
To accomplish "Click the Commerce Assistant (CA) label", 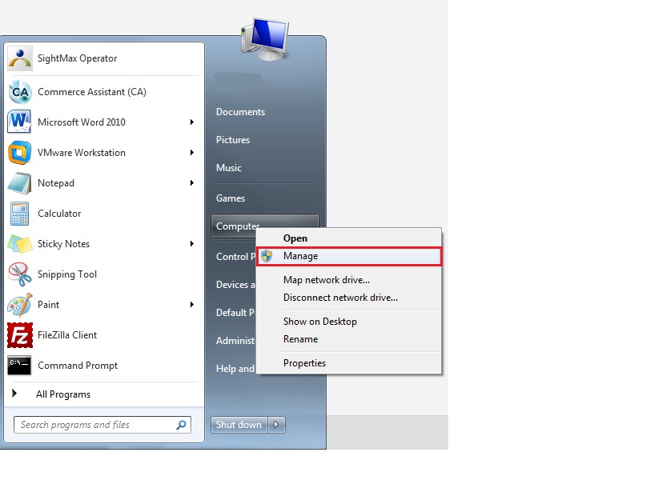I will click(92, 92).
